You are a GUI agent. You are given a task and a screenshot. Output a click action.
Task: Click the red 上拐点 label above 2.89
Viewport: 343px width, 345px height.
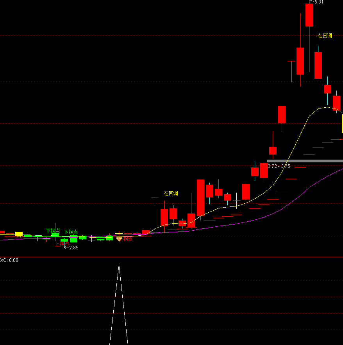(x=62, y=244)
